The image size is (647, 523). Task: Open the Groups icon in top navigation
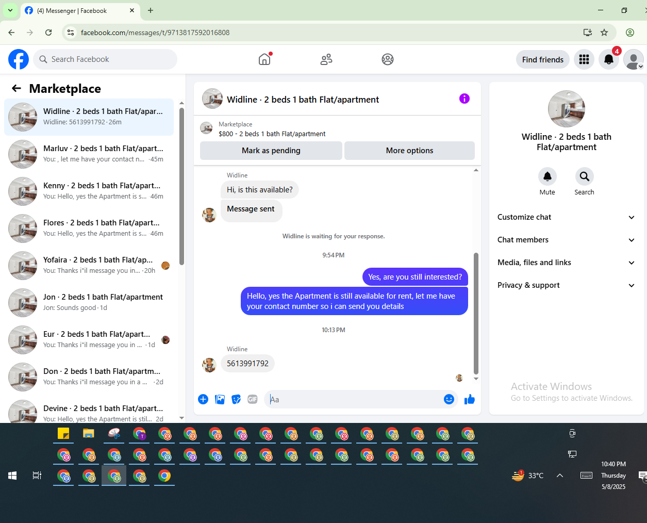click(x=388, y=59)
